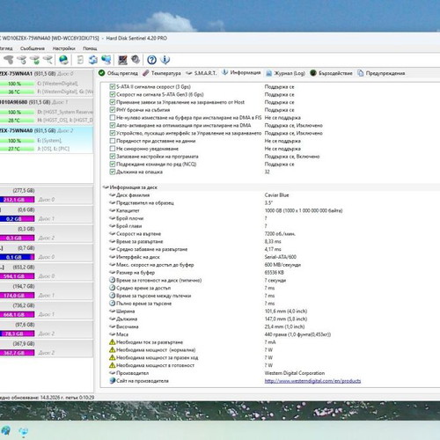Click the disk toolbar icon with green check
The image size is (440, 440).
(x=35, y=60)
